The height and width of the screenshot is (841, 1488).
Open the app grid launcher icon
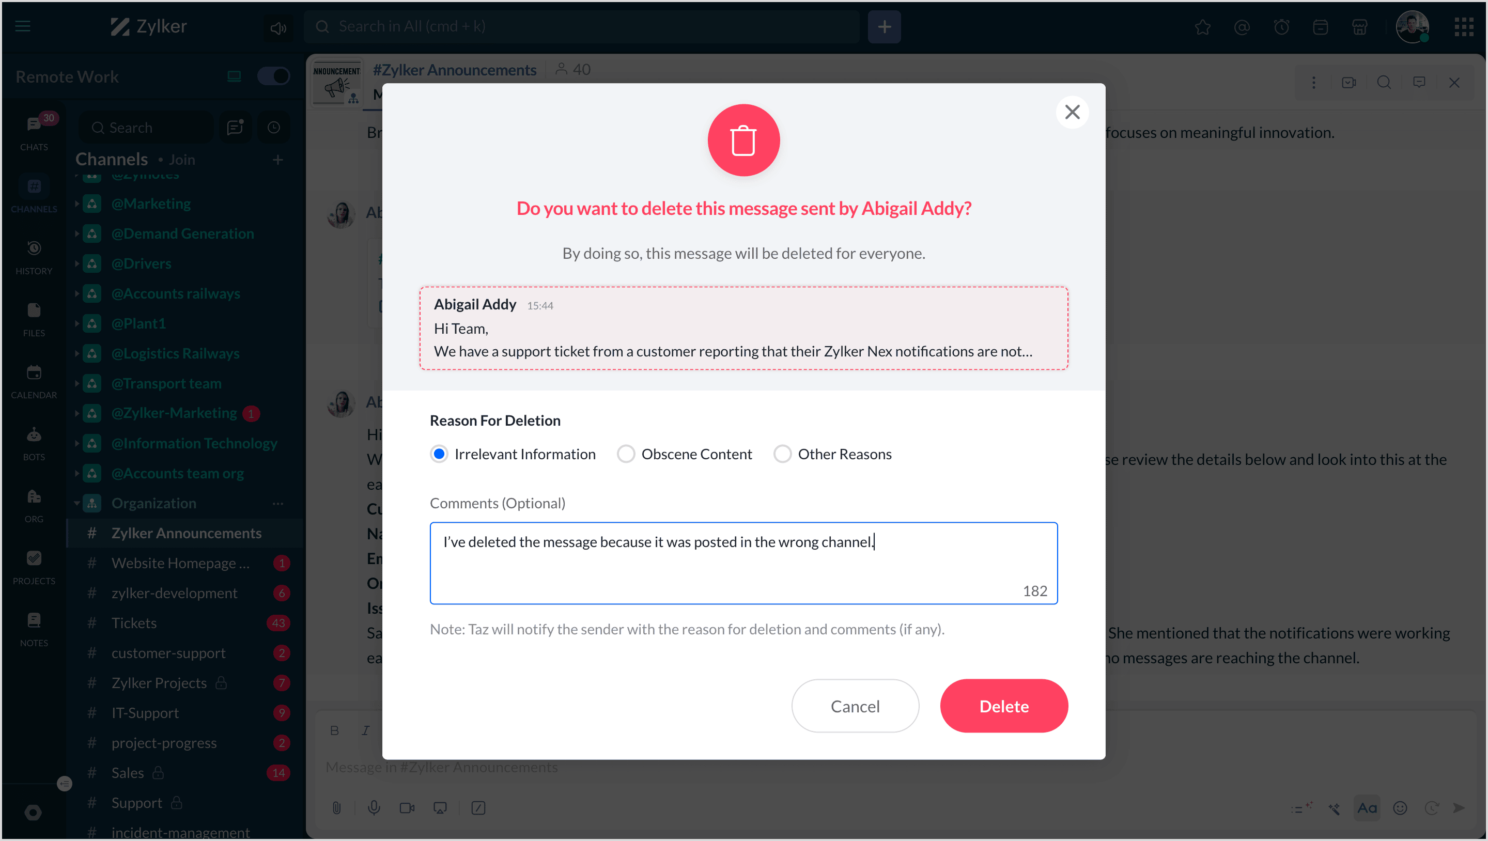[x=1463, y=26]
